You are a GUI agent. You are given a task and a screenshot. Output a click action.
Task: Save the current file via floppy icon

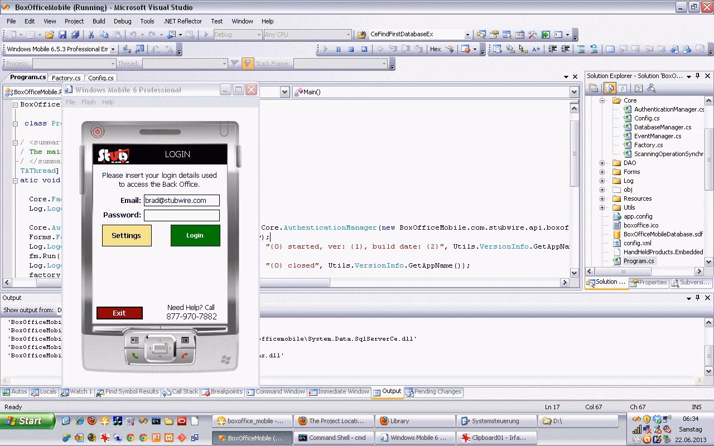click(x=63, y=35)
